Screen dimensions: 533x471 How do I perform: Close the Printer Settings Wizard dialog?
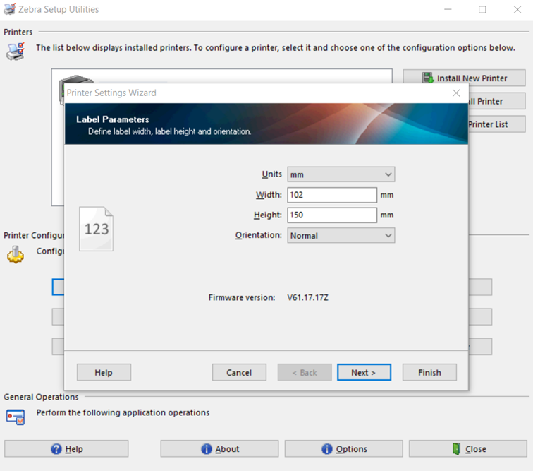click(456, 93)
